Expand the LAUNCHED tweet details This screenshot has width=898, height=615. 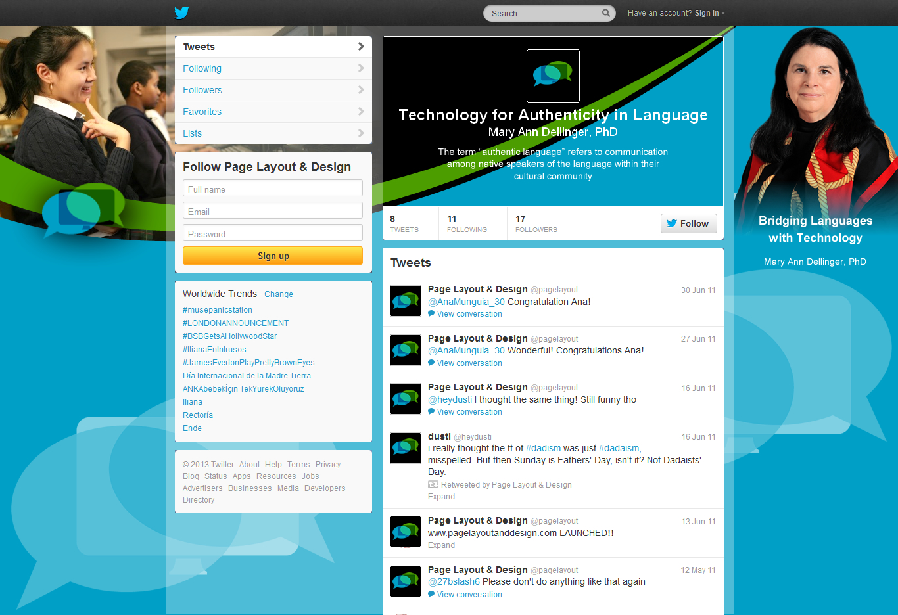441,545
